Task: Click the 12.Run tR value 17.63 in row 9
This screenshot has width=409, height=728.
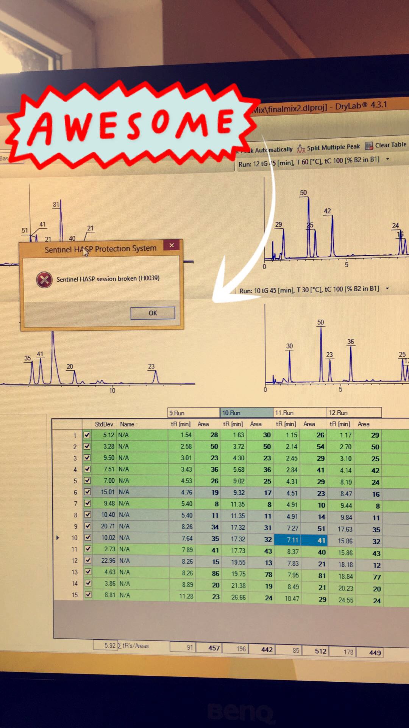Action: click(x=345, y=529)
